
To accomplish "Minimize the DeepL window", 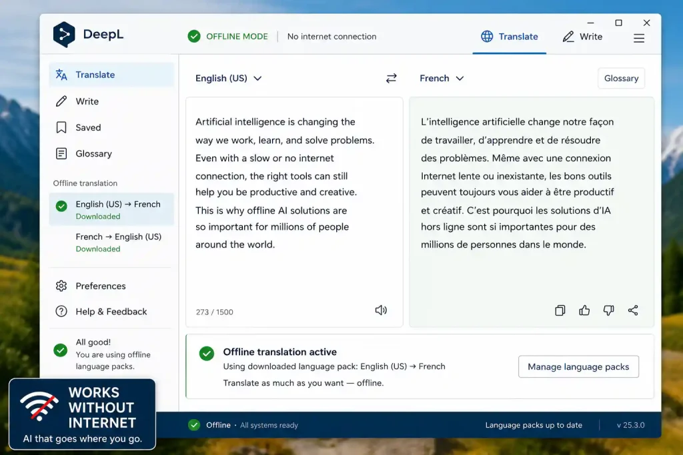I will (591, 23).
